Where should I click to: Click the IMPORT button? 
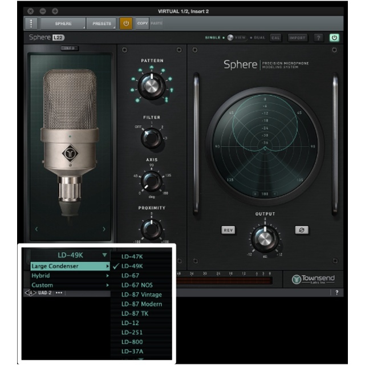click(x=297, y=38)
